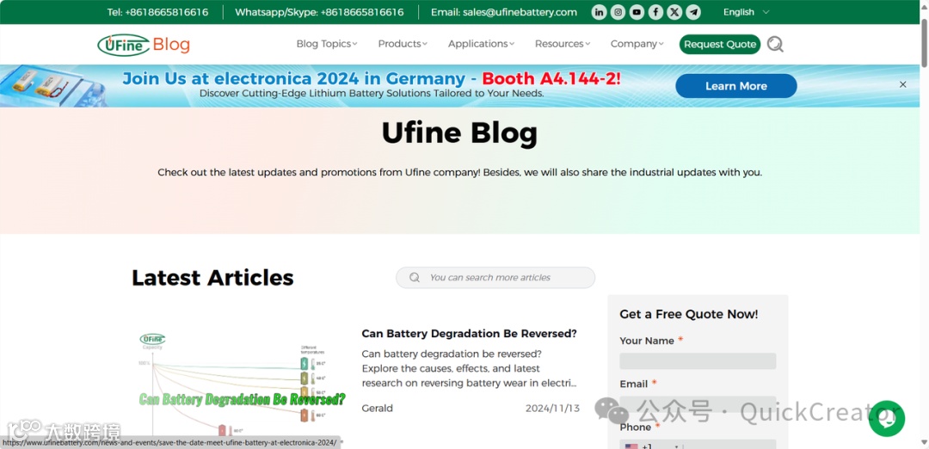Click the Latest Articles heading
This screenshot has height=449, width=929.
point(212,277)
